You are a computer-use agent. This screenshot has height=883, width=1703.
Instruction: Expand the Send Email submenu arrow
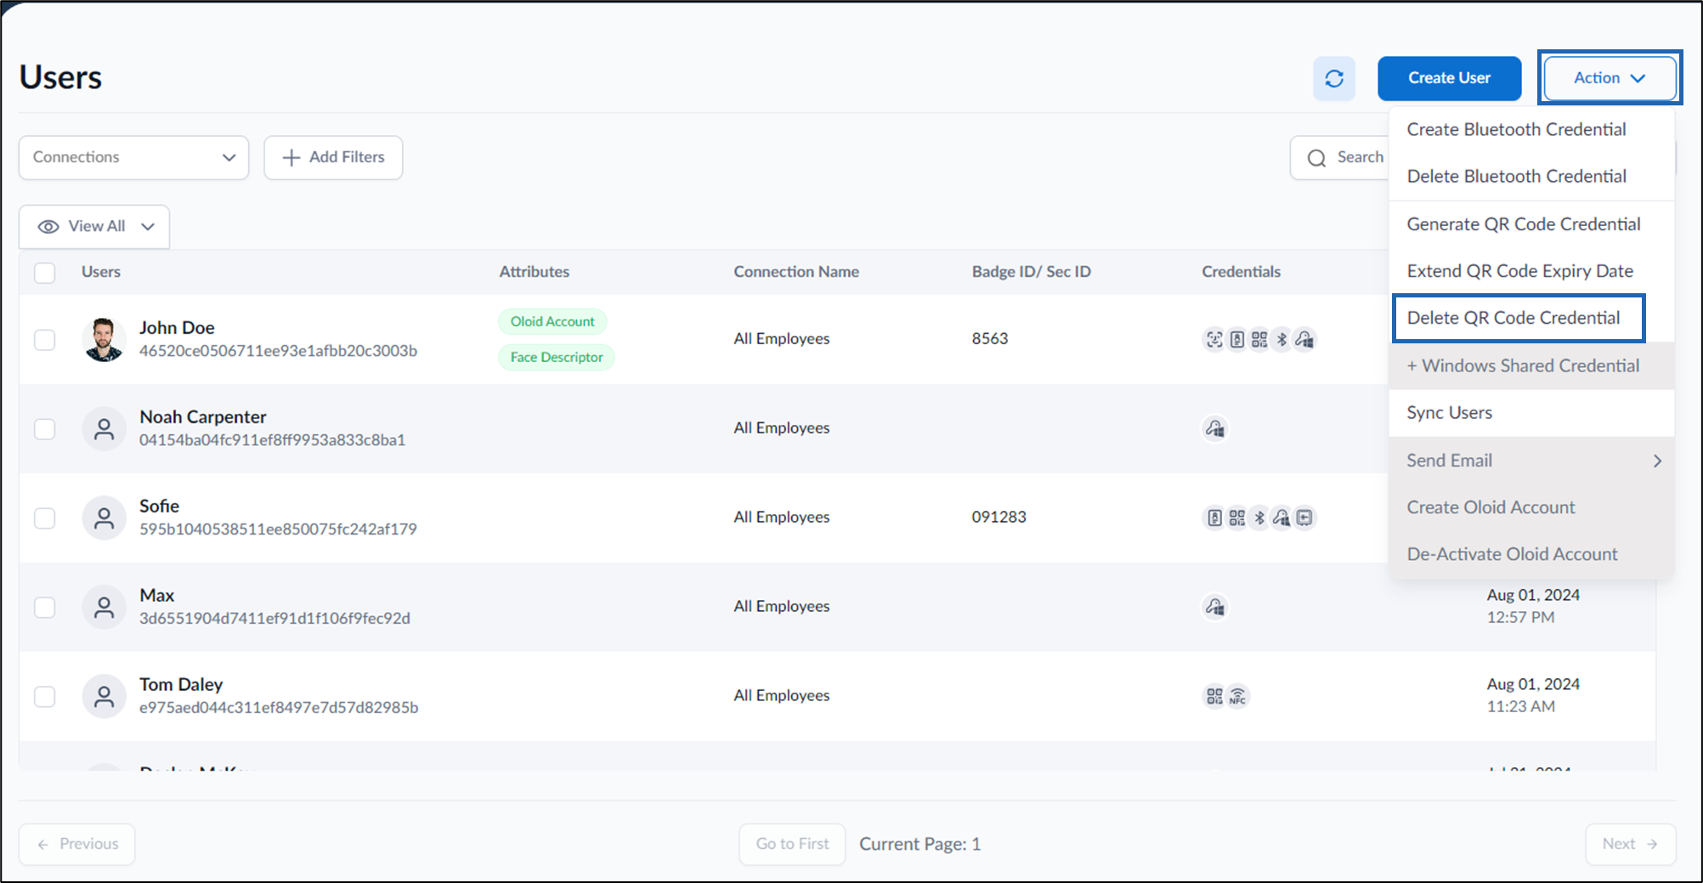[x=1657, y=461]
